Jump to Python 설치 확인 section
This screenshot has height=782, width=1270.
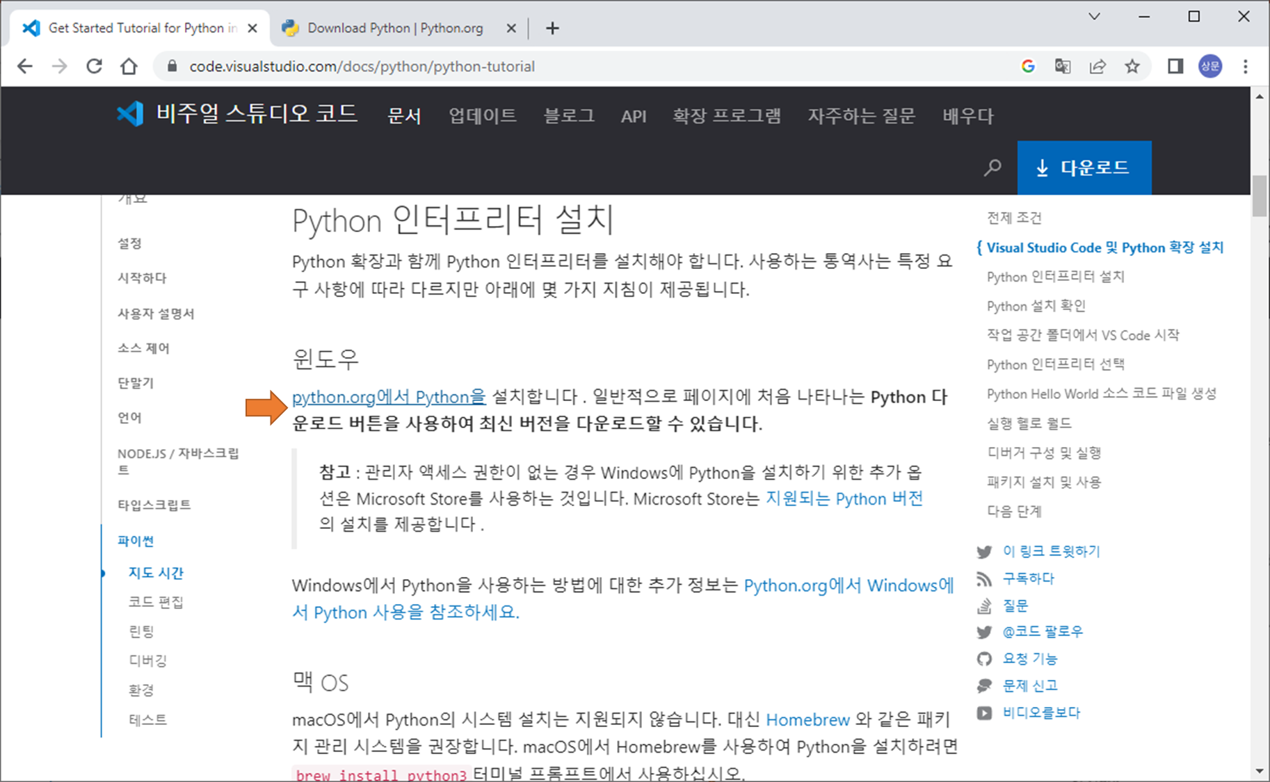(x=1036, y=306)
